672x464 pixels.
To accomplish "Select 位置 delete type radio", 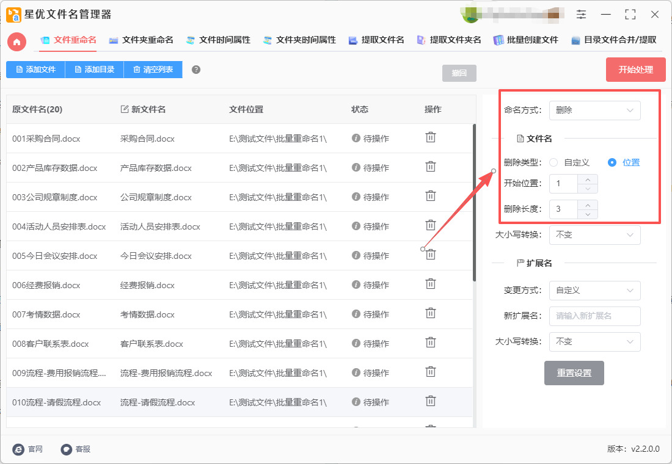I will (x=612, y=162).
